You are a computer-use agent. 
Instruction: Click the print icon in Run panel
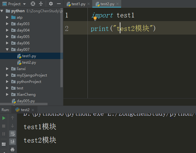(x=12, y=149)
